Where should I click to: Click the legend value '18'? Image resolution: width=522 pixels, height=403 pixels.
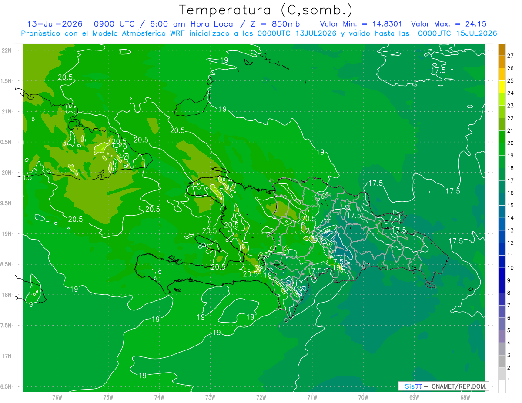[x=511, y=168]
